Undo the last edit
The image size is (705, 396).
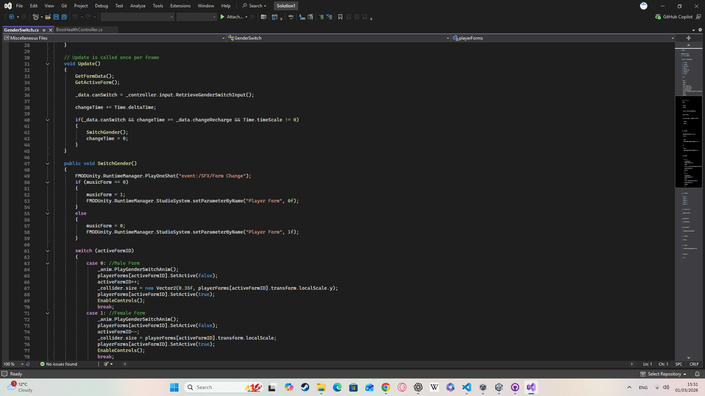tap(75, 17)
